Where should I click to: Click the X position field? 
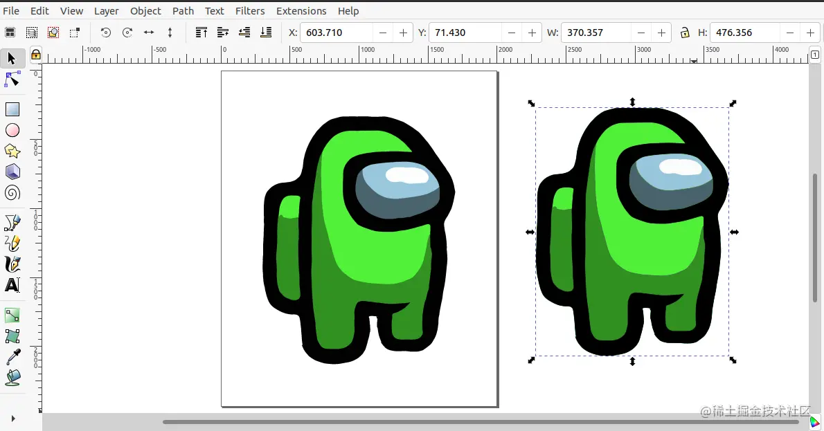[x=337, y=33]
